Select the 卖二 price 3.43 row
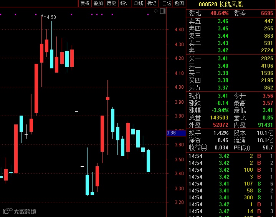276x217 pixels. pyautogui.click(x=231, y=43)
